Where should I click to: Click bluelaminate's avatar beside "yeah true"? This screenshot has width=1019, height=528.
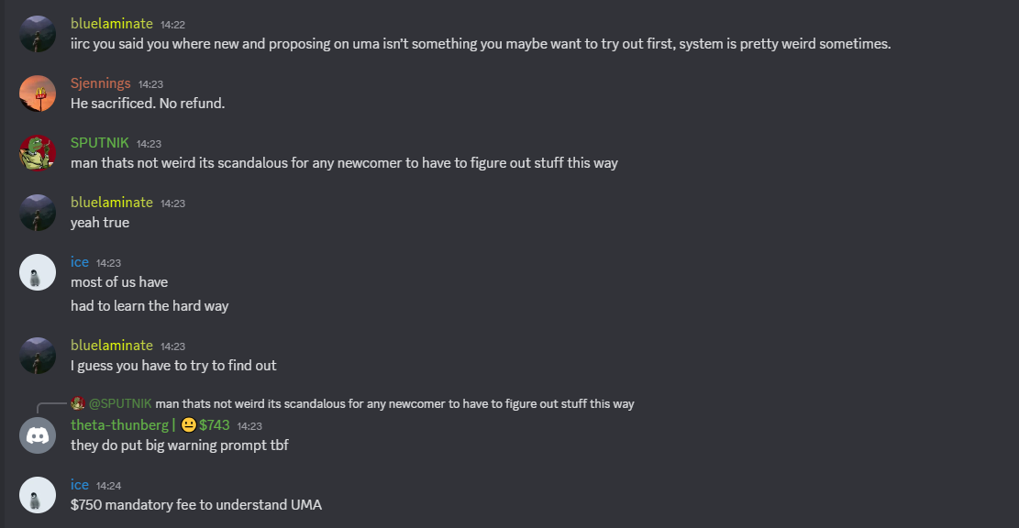click(x=38, y=213)
